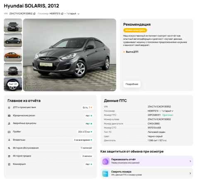Click the 'Есть: 1' accident status badge
This screenshot has height=185, width=201.
(87, 108)
